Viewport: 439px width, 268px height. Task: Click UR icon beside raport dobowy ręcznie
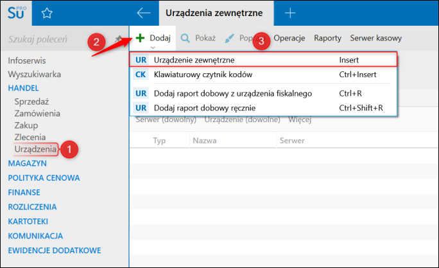[x=141, y=108]
